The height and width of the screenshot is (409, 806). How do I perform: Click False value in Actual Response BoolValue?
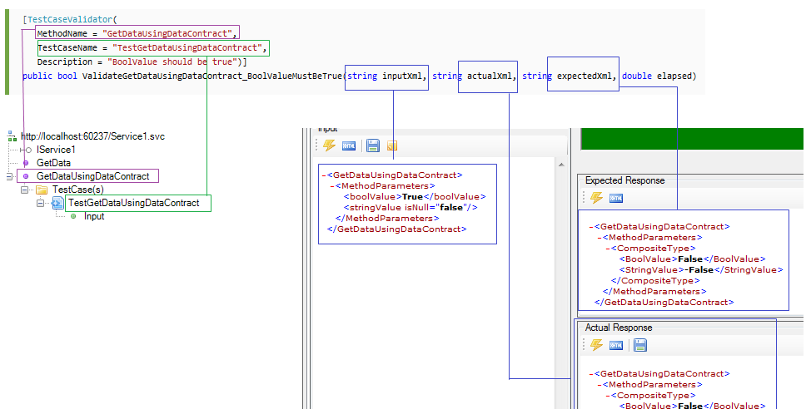pos(690,406)
